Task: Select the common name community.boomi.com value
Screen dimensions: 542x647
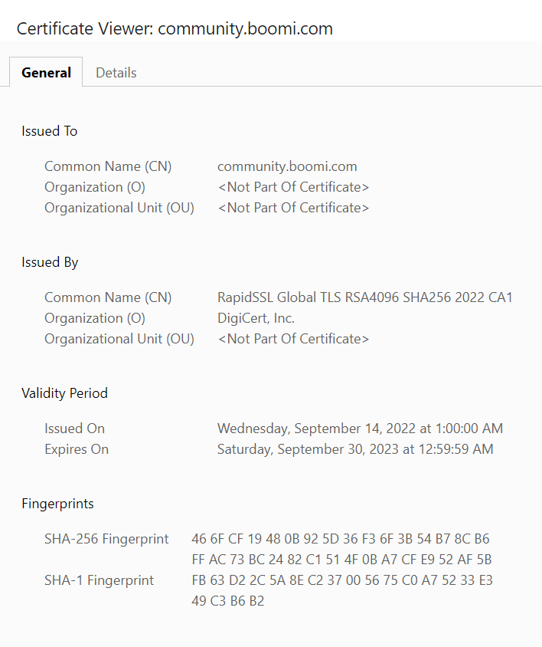Action: tap(286, 166)
